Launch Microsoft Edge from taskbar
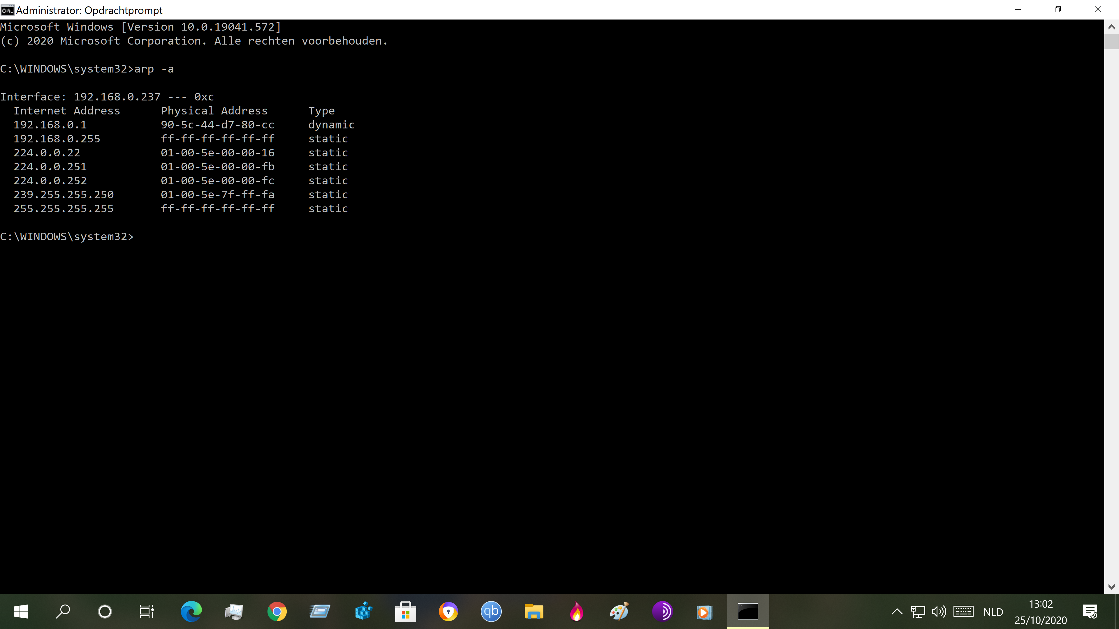The width and height of the screenshot is (1119, 629). pos(191,612)
